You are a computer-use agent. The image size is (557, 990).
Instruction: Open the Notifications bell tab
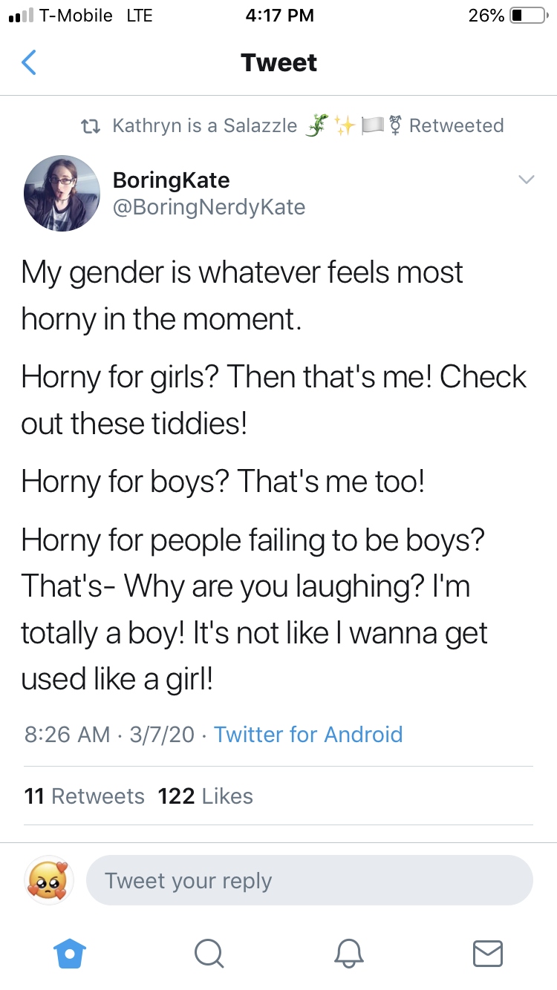pyautogui.click(x=348, y=952)
